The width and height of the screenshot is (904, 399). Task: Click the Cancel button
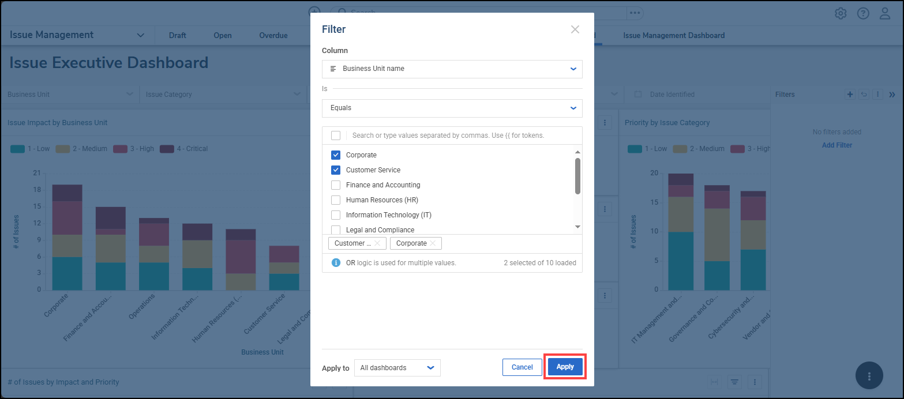coord(522,367)
